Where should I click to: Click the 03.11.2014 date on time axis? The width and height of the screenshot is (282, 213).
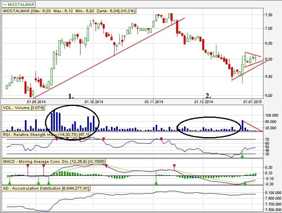pyautogui.click(x=153, y=102)
